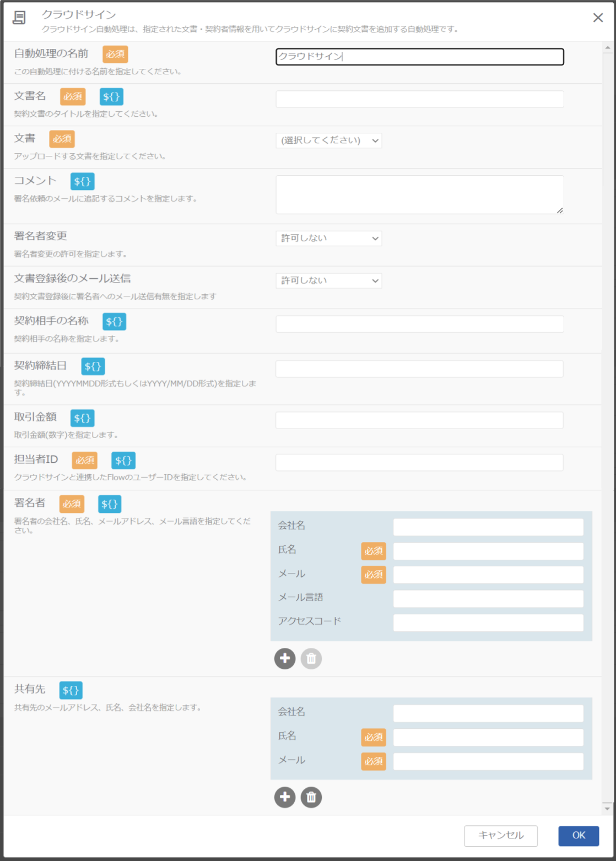Viewport: 616px width, 861px height.
Task: Click the 必須 badge next to 自動処理の名前
Action: 115,55
